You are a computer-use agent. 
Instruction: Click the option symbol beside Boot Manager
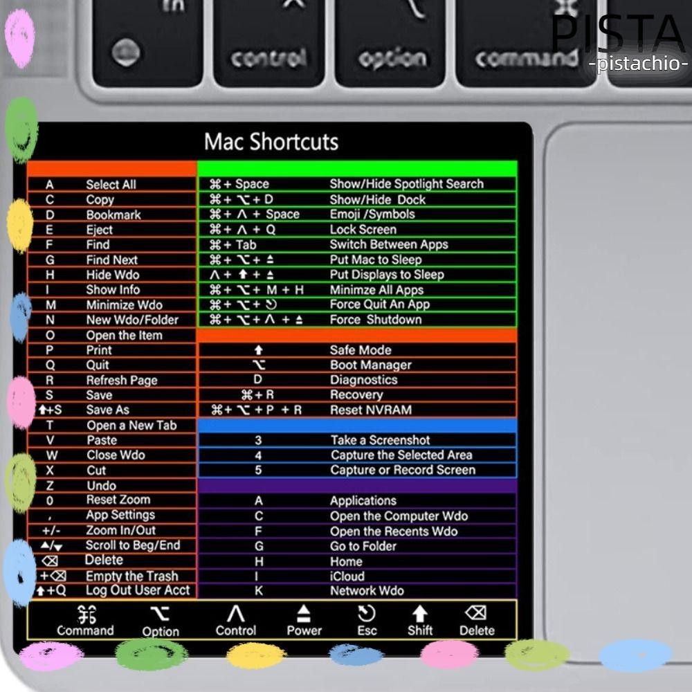click(259, 365)
